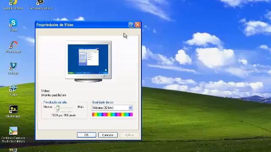Click the '(Monitor padrão) em' text
The width and height of the screenshot is (271, 152).
click(54, 95)
